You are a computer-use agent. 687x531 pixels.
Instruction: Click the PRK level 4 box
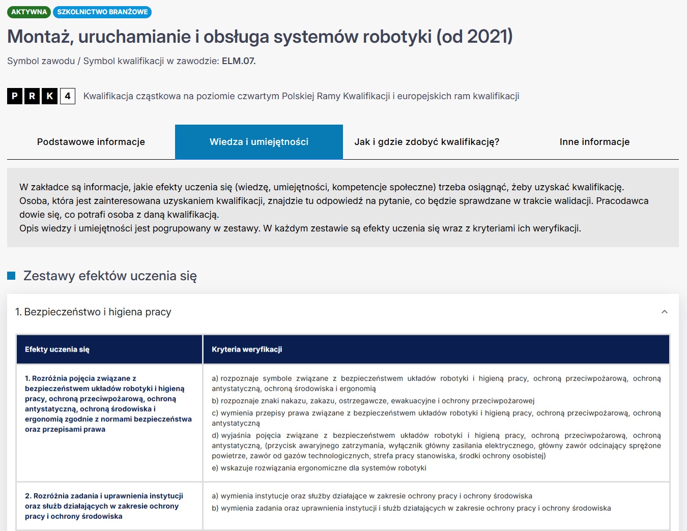point(67,96)
